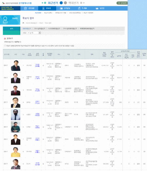Select the 비례대표국회의원선거 tab
This screenshot has width=147, height=171.
point(87,28)
